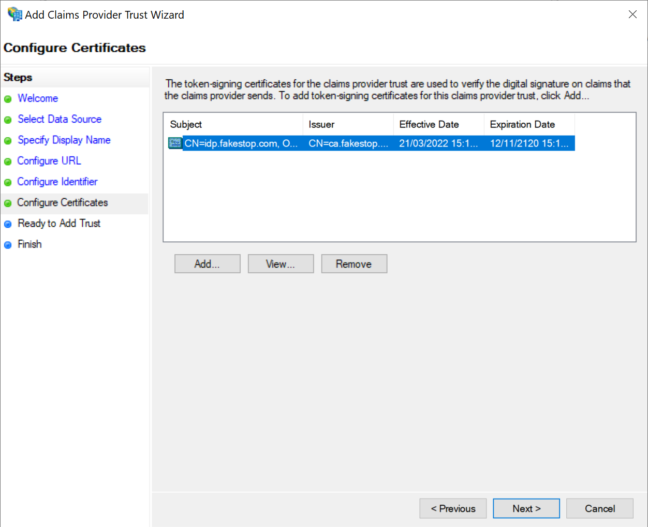Proceed with the Next > button
Screen dimensions: 648x527
tap(526, 508)
